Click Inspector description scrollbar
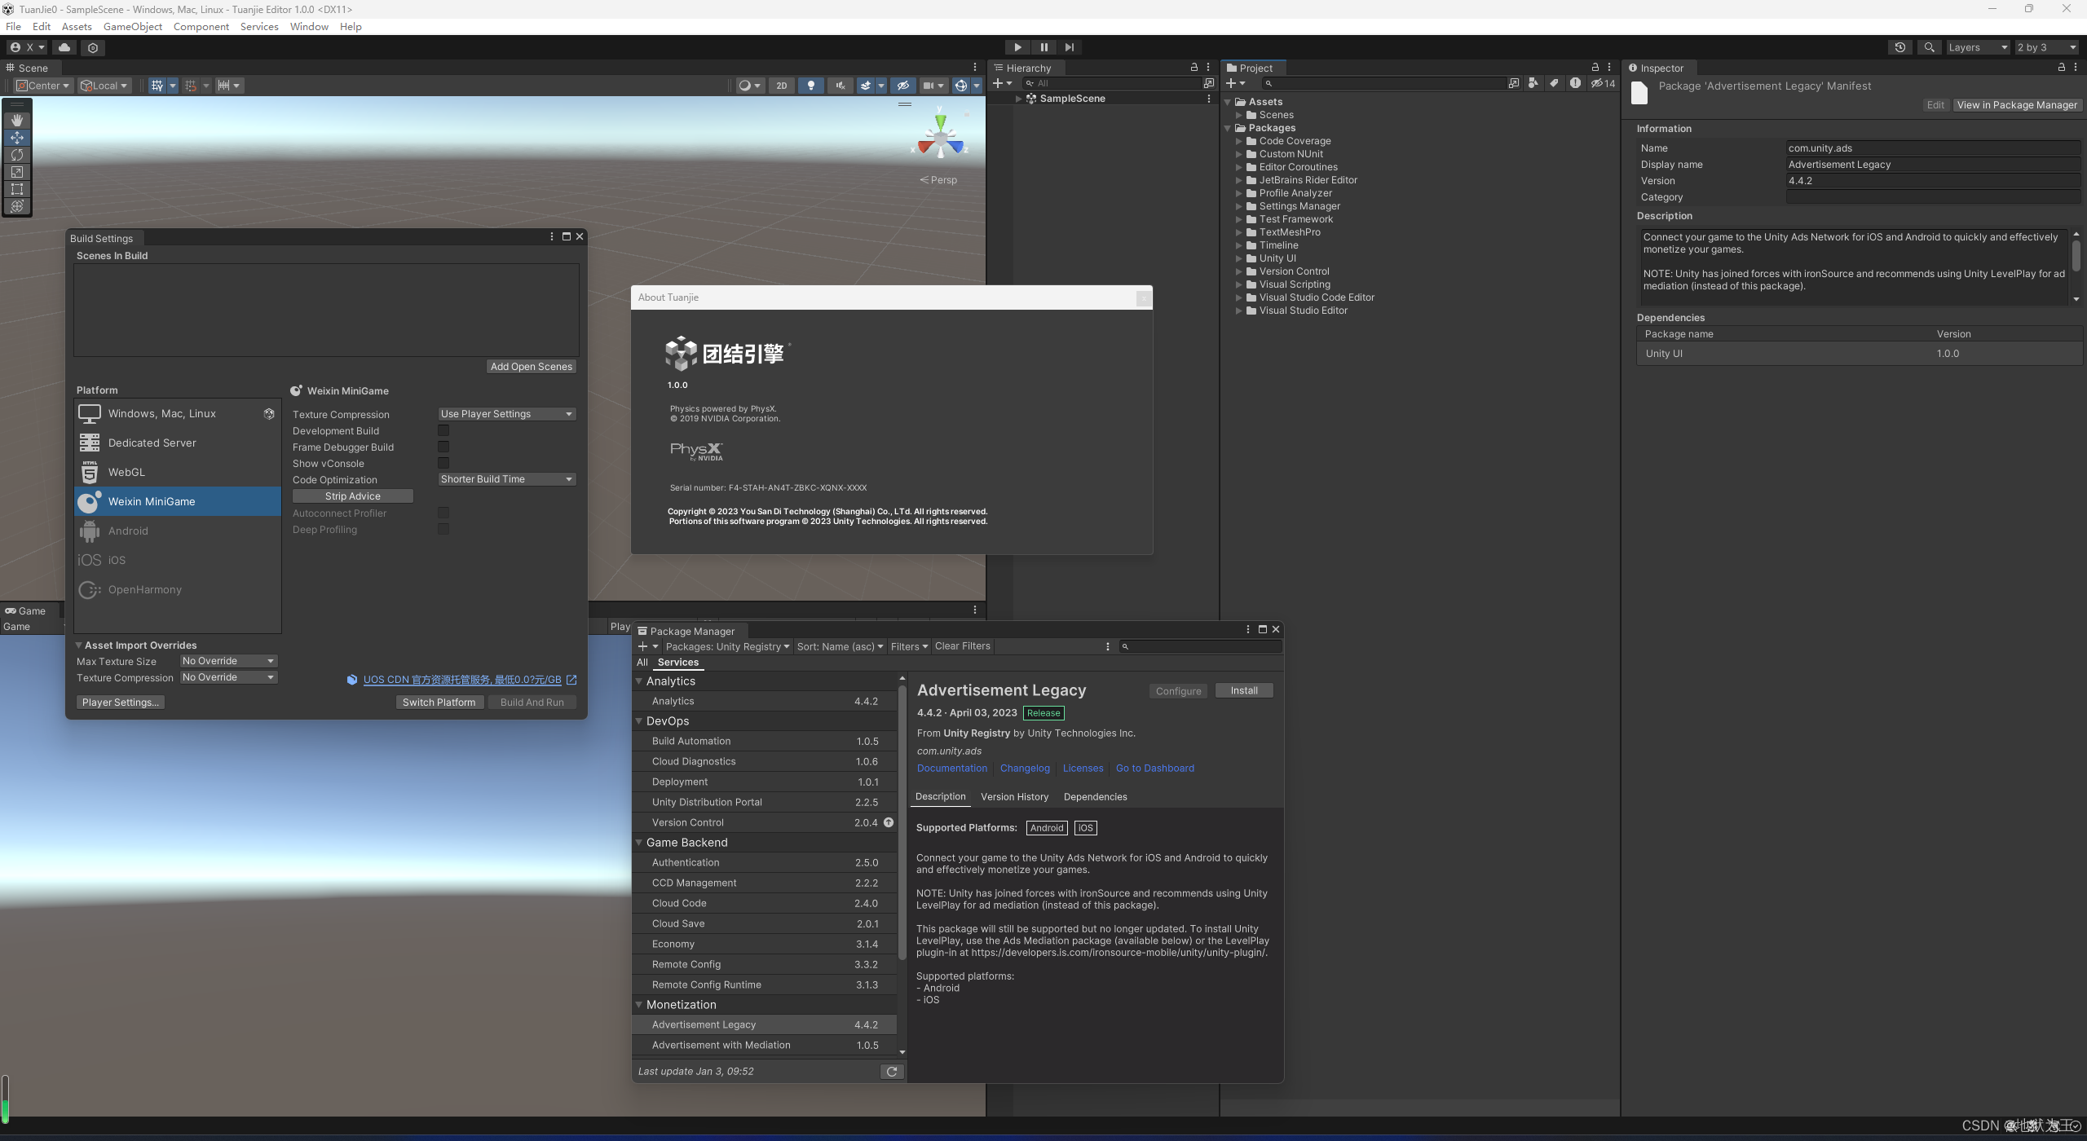This screenshot has height=1141, width=2087. (x=2076, y=256)
